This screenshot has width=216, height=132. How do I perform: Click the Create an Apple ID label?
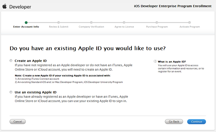pyautogui.click(x=30, y=61)
